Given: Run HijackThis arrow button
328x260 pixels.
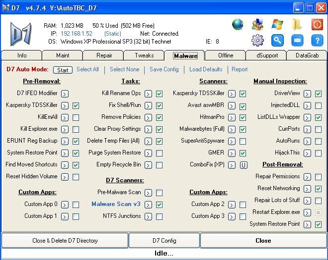Looking at the screenshot, I should (x=307, y=153).
